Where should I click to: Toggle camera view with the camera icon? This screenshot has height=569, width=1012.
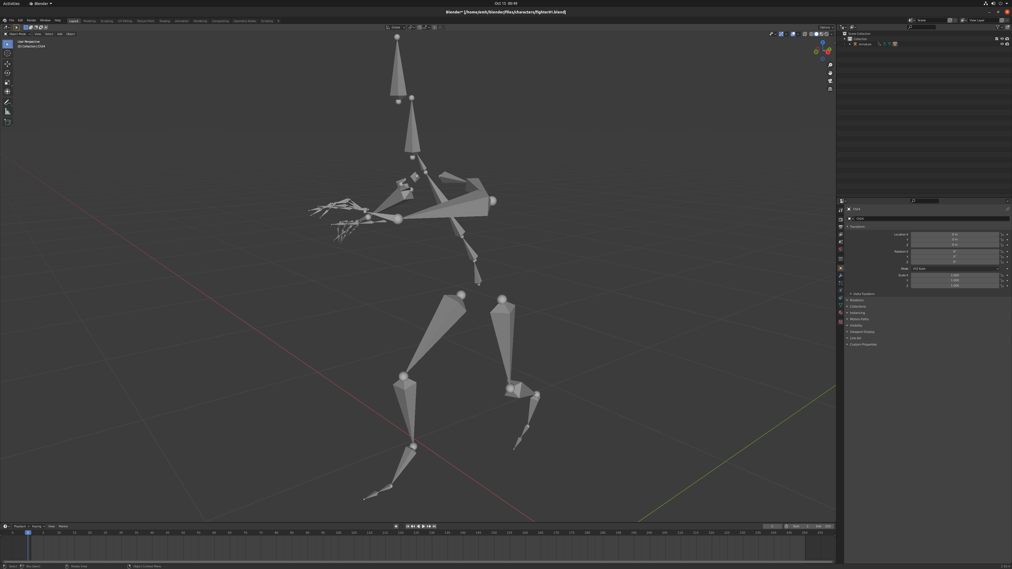[x=830, y=81]
